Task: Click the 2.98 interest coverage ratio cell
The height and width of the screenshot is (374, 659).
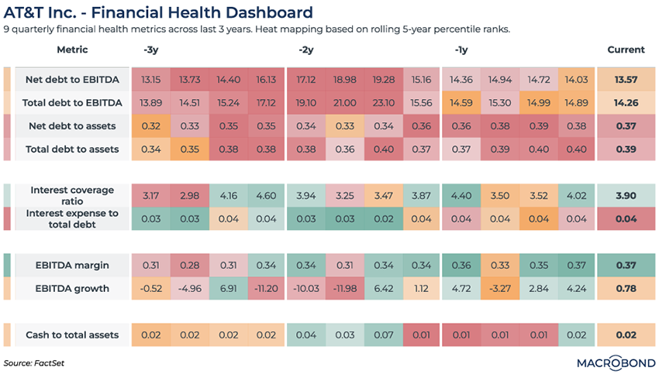Action: (189, 195)
